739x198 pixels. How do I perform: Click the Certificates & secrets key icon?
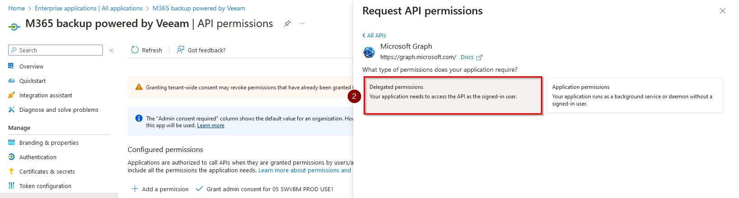[11, 171]
